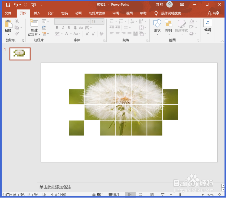Open the Customize Quick Access Toolbar arrow

(41, 5)
